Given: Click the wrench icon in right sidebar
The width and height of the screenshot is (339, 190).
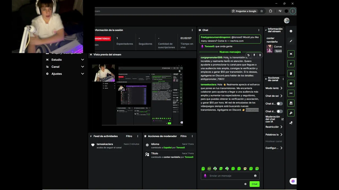Looking at the screenshot, I should pos(291,113).
